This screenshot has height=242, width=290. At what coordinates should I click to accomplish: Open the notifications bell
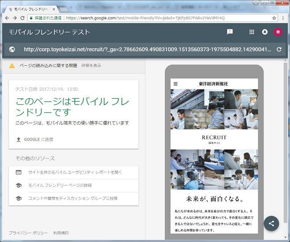265,32
